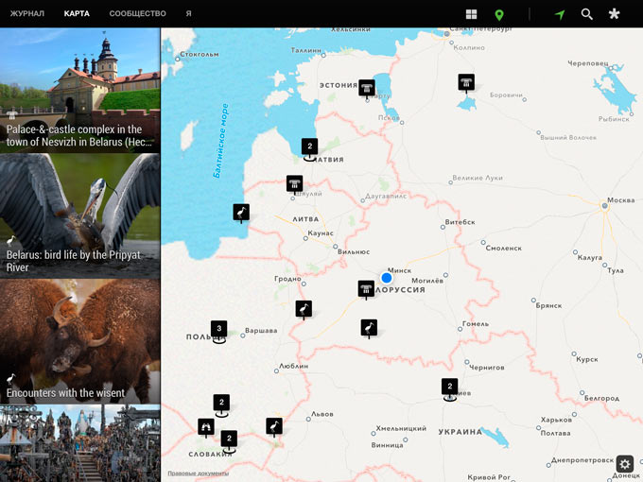Open the cluster marker 3 near Варшава
The width and height of the screenshot is (643, 482).
tap(219, 331)
